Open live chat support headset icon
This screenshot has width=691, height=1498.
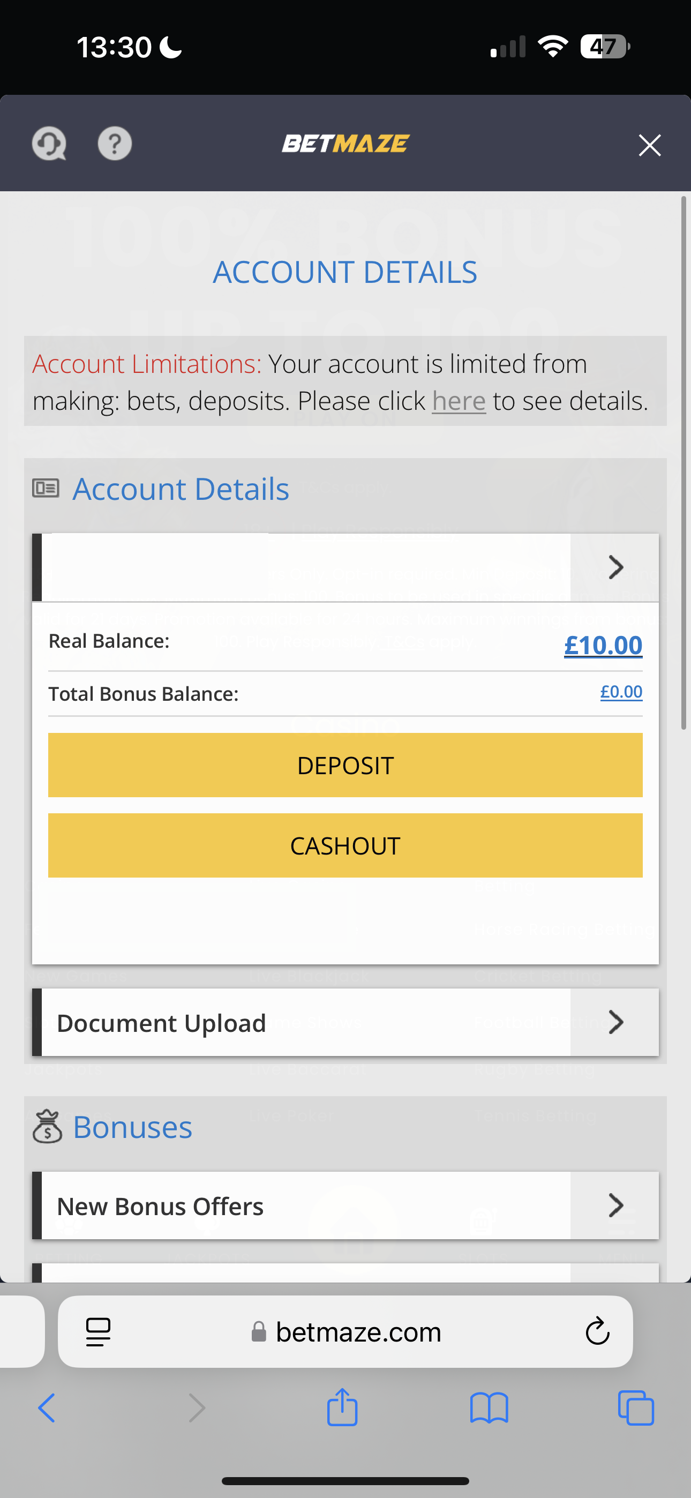point(49,144)
